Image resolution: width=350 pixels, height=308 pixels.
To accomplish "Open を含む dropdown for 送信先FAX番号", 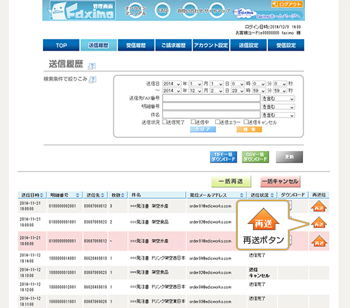I will [x=278, y=98].
